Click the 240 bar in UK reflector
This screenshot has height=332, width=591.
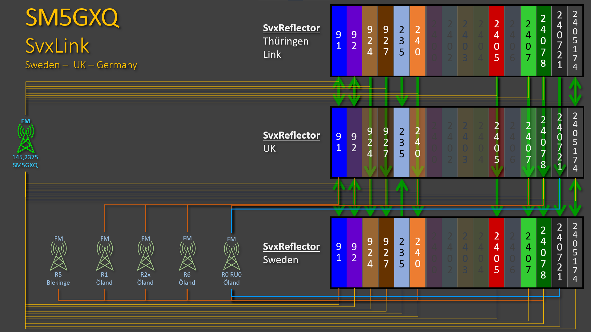tap(418, 142)
